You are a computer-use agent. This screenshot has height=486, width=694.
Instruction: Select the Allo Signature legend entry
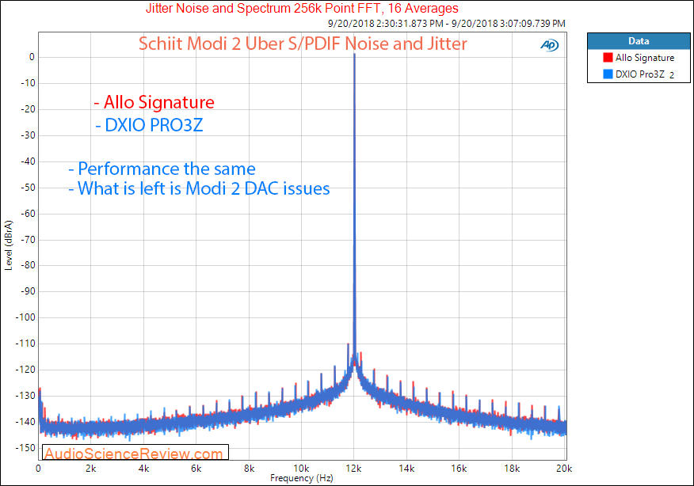click(x=639, y=58)
